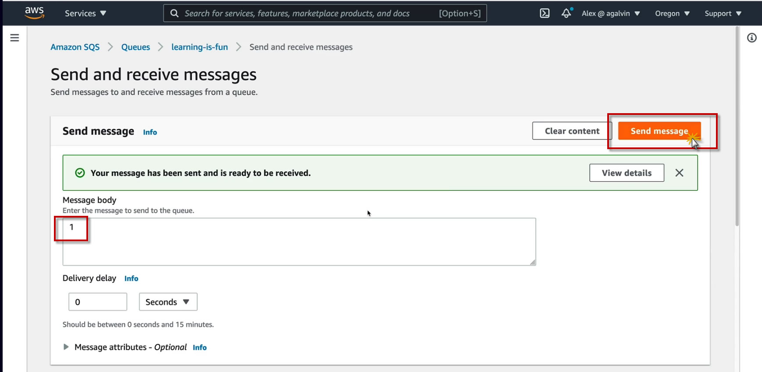Click View details in success banner
762x372 pixels.
click(627, 173)
